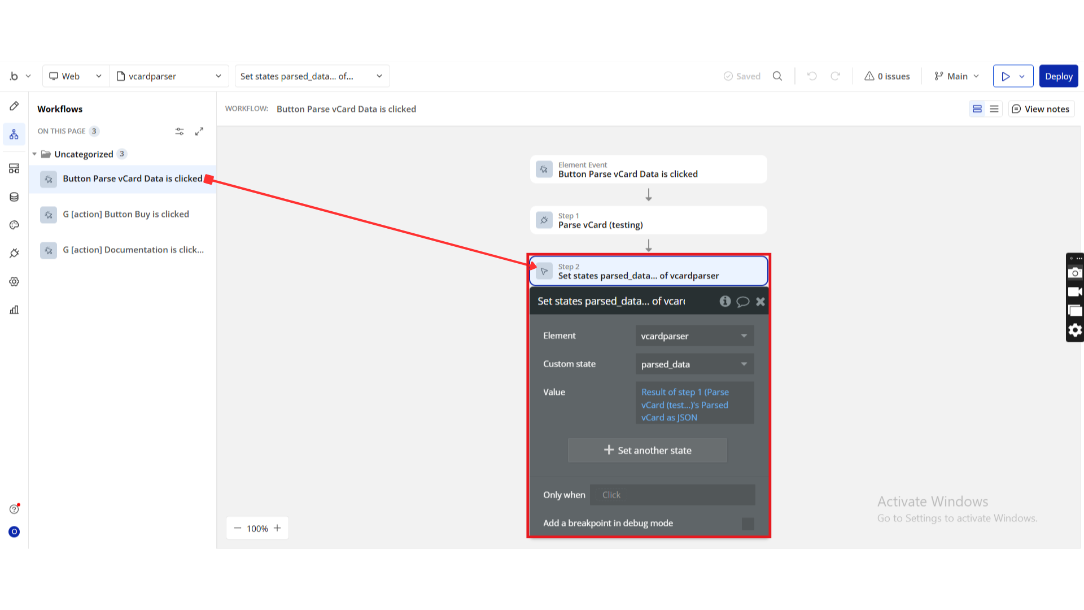Click the info icon in action panel

[725, 302]
